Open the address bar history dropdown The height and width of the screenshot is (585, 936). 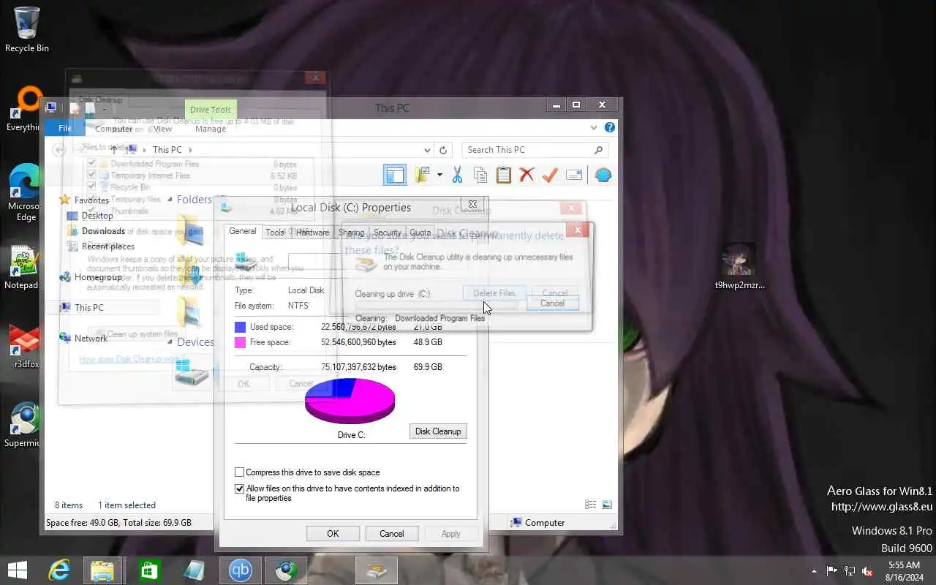point(427,150)
